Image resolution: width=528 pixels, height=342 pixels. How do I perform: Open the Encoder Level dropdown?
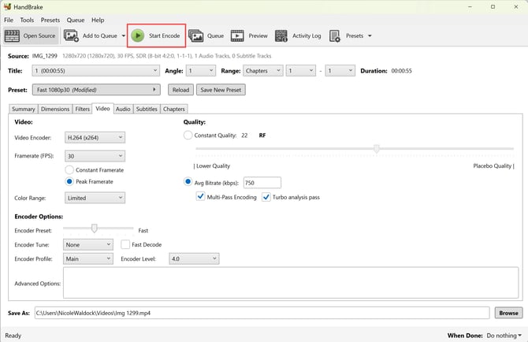[194, 258]
